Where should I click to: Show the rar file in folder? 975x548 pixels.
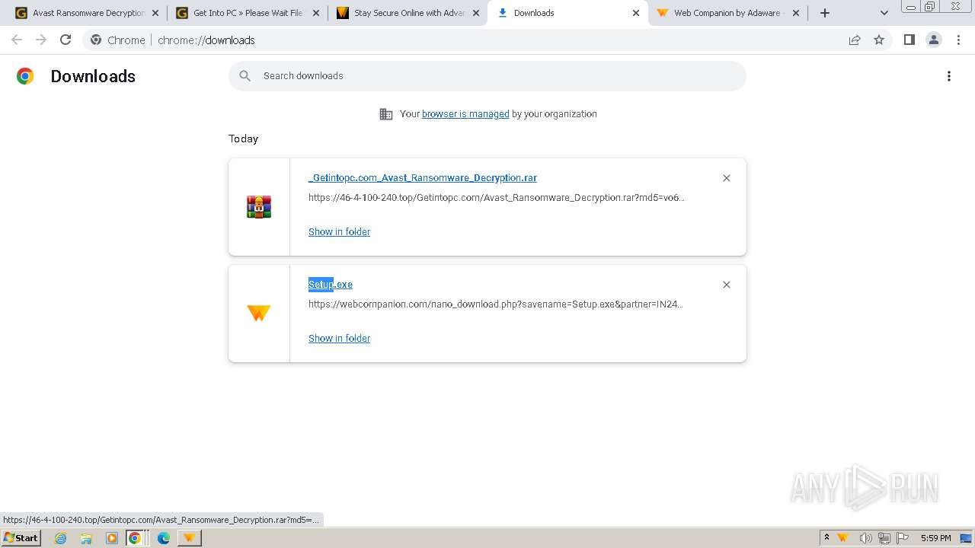coord(339,232)
